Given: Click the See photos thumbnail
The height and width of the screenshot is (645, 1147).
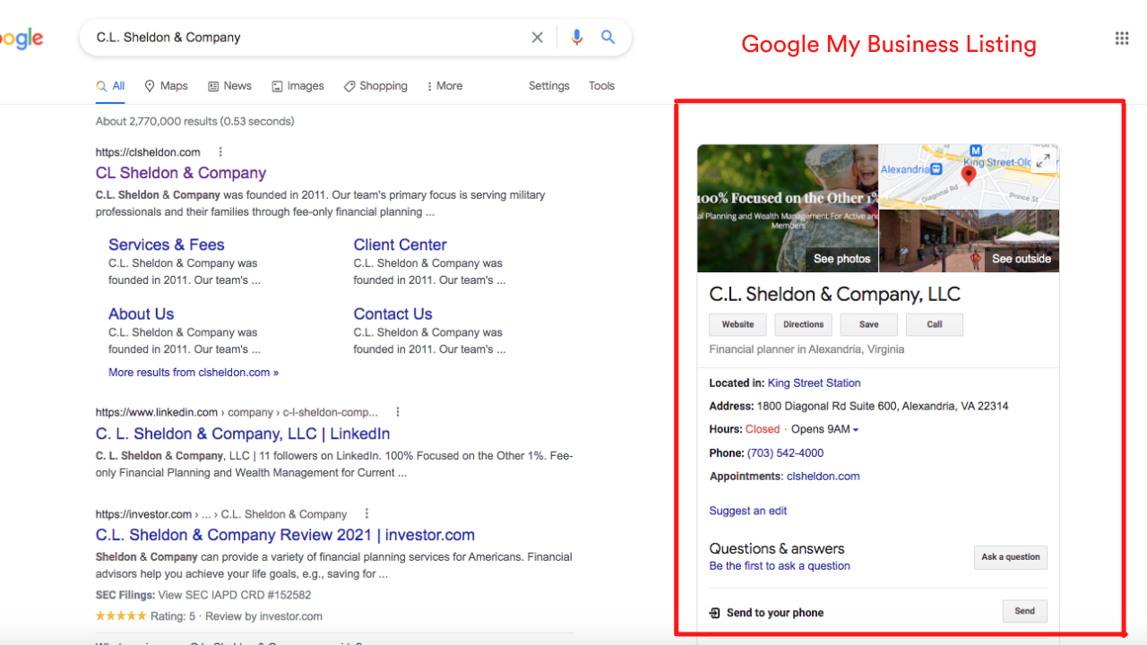Looking at the screenshot, I should 787,209.
